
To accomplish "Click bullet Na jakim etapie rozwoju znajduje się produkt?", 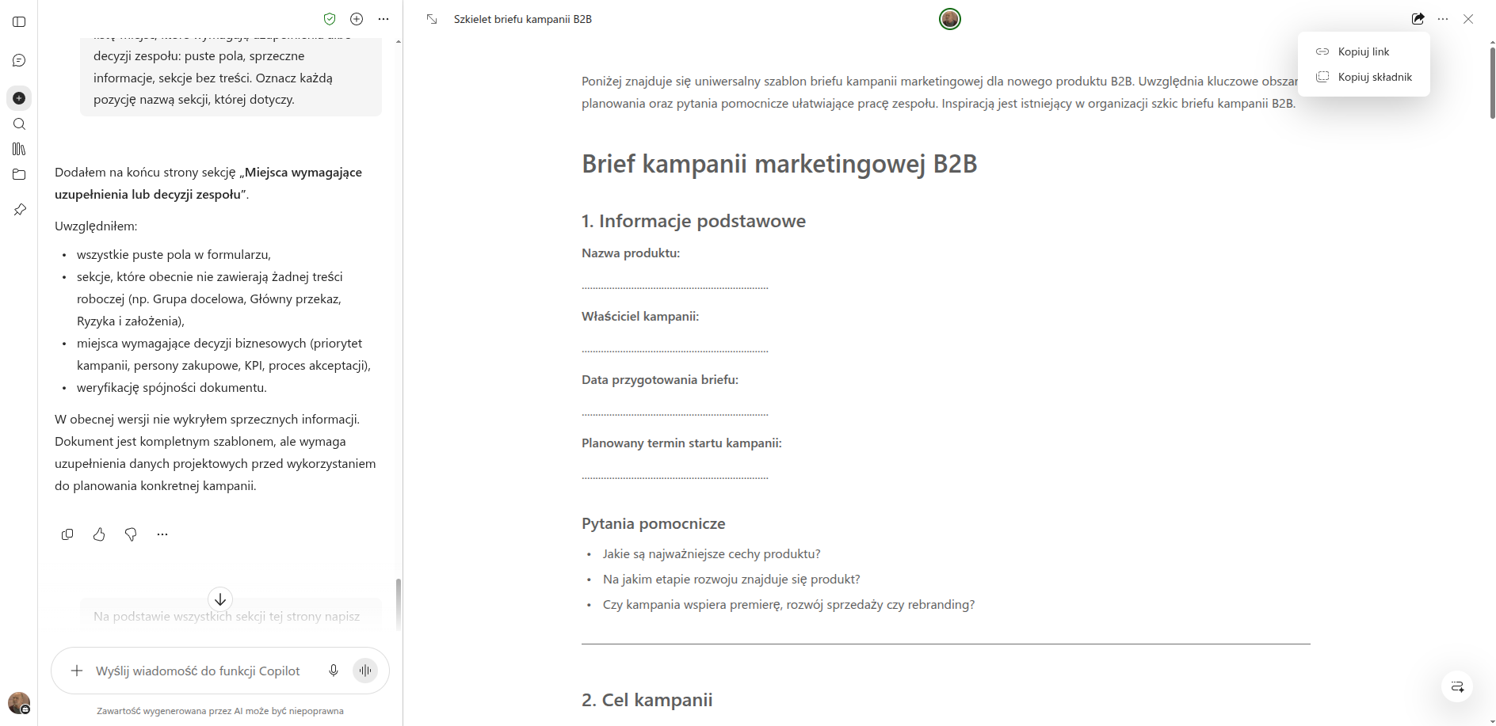I will click(731, 579).
